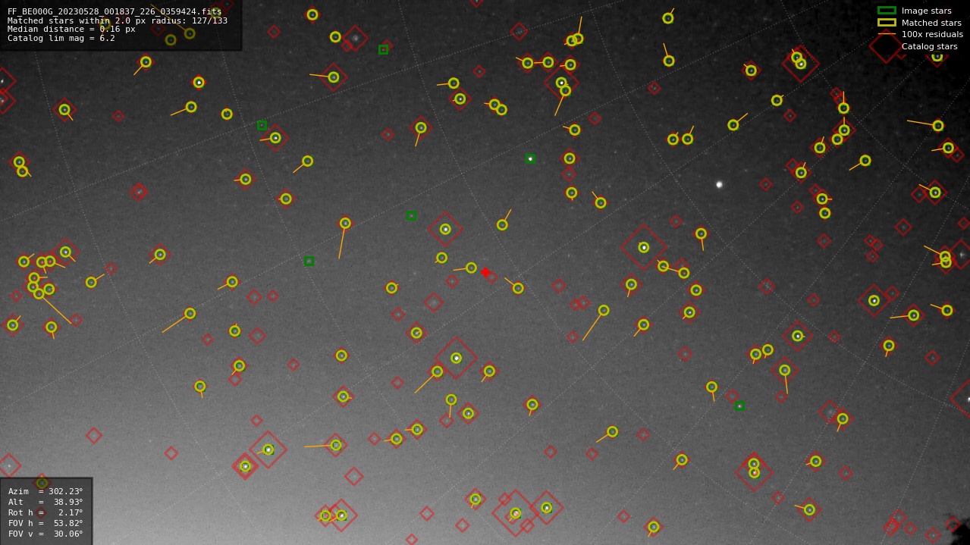
Task: Click the 'FOV h = 53.82°' value
Action: pos(46,523)
